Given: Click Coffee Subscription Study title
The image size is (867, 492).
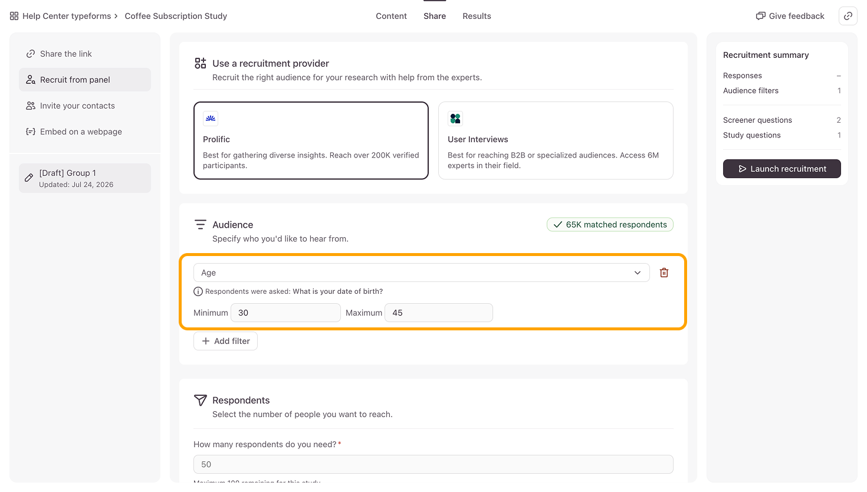Looking at the screenshot, I should pos(176,16).
